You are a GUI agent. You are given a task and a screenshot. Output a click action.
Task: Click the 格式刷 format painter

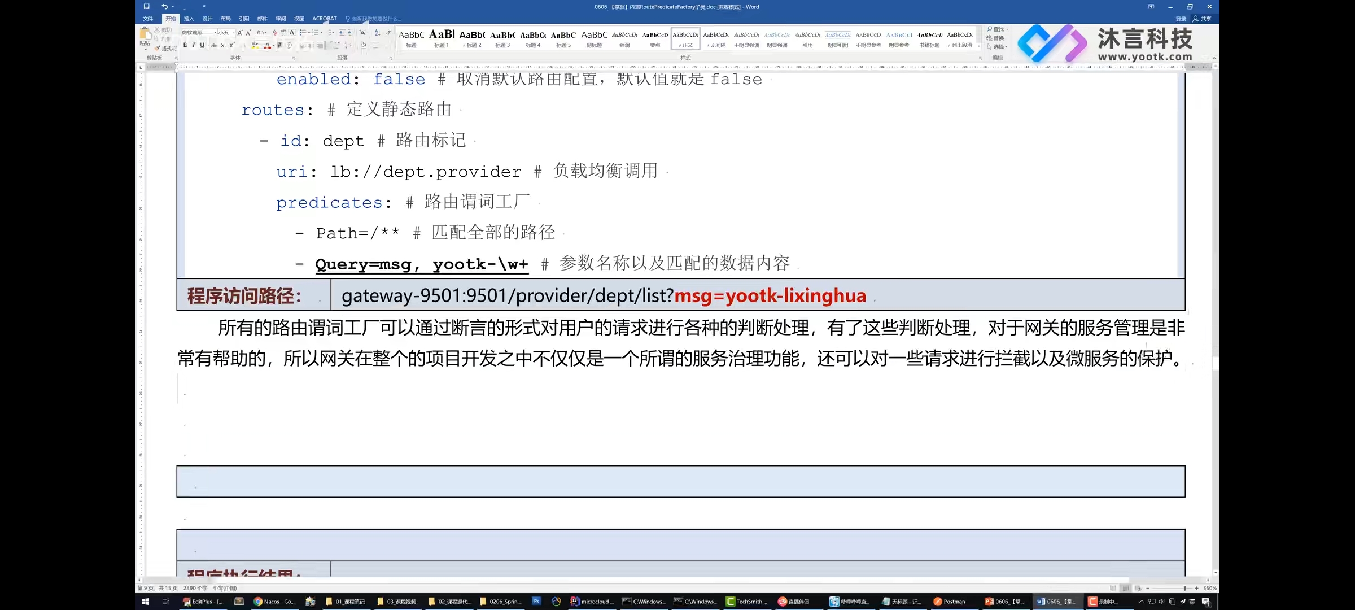click(x=166, y=49)
